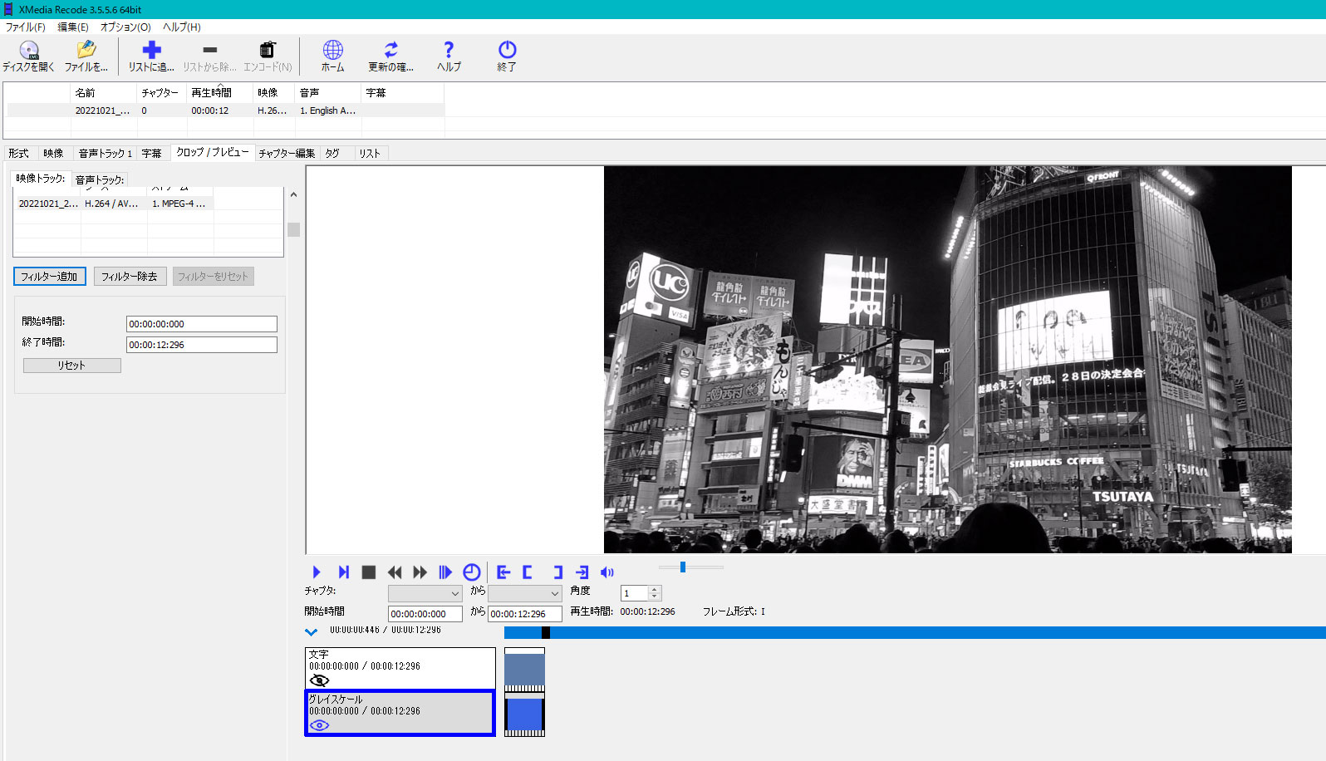Click the フィルター除去 button
The width and height of the screenshot is (1326, 761).
130,277
